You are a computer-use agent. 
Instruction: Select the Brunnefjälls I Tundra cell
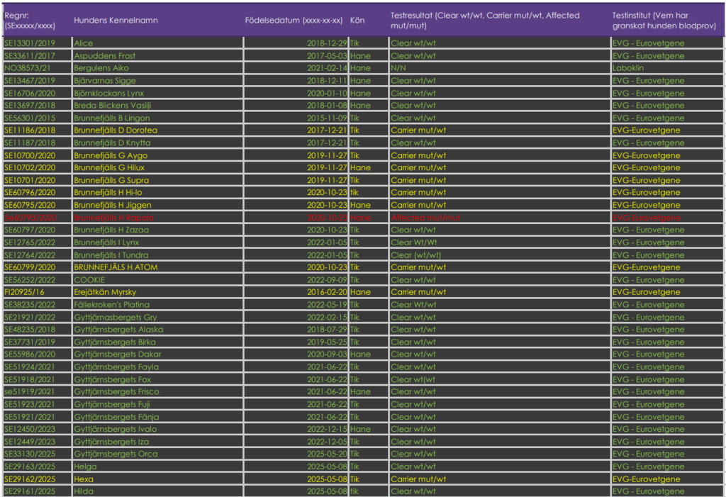(x=157, y=255)
